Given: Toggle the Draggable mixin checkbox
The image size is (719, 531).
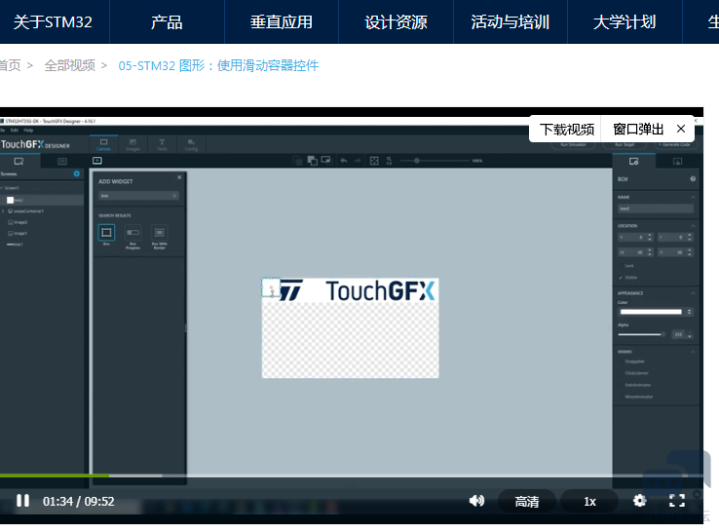Looking at the screenshot, I should (621, 361).
